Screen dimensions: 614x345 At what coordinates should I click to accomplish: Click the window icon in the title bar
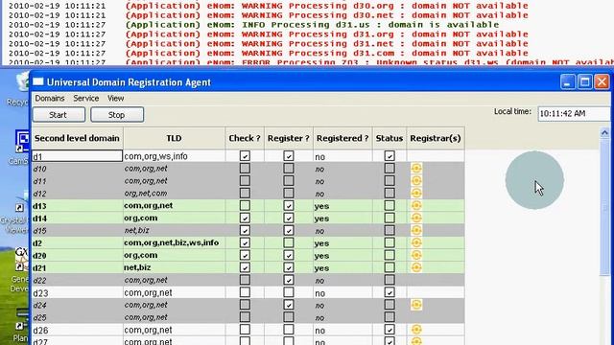[38, 81]
